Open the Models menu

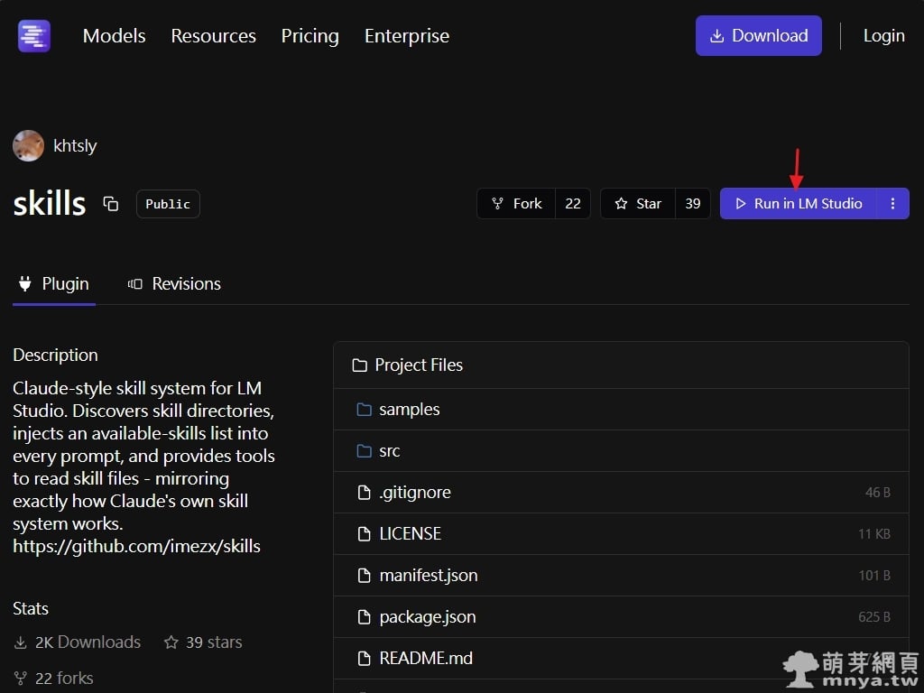tap(115, 36)
